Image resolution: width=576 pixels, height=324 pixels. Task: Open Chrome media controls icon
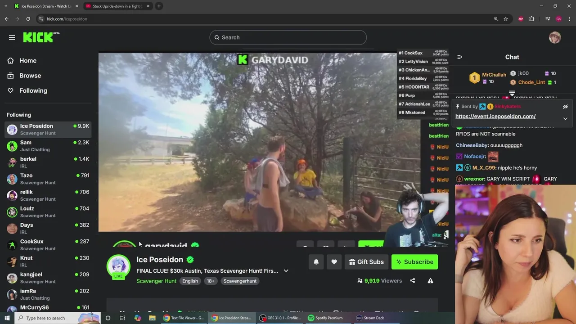coord(548,19)
